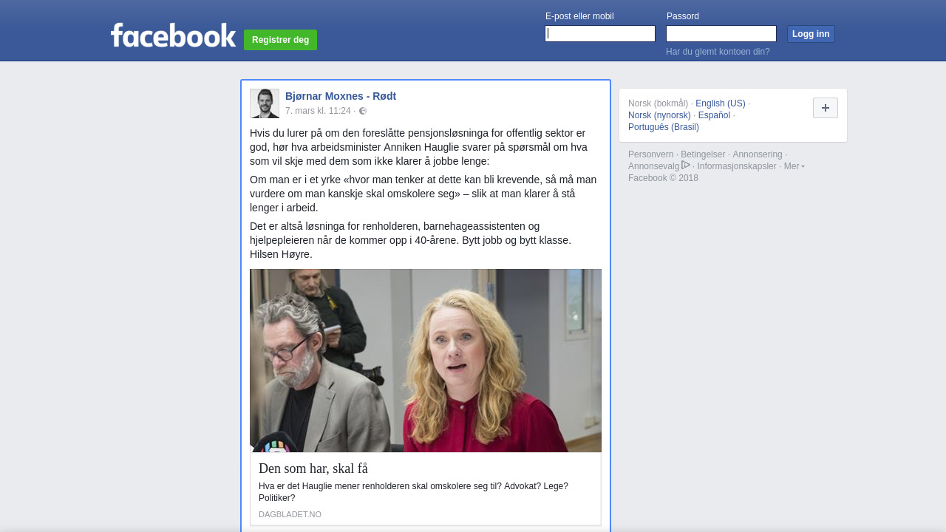Click the AdChoices triangle icon
The image size is (946, 532).
tap(686, 165)
